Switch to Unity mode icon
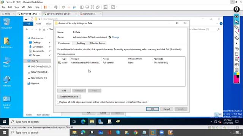Viewport: 243px width, 136px height. tap(98, 7)
